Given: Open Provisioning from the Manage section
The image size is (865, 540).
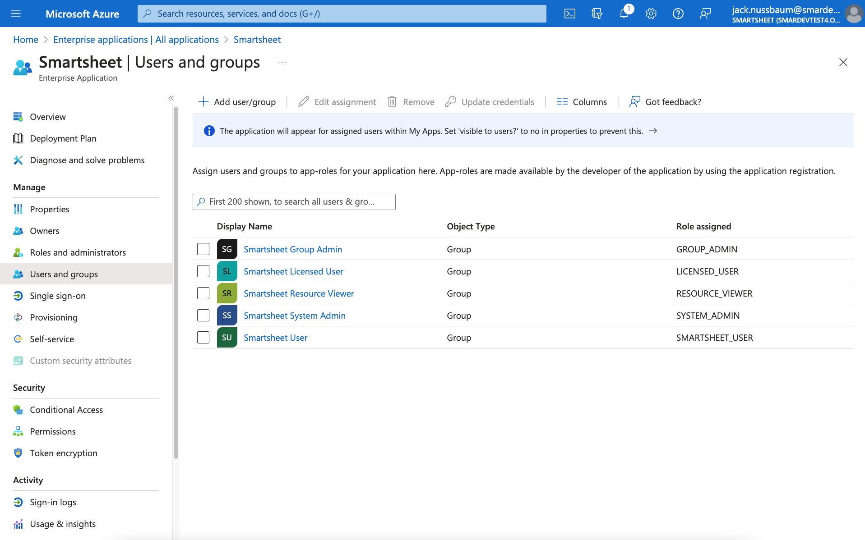Looking at the screenshot, I should pyautogui.click(x=53, y=317).
